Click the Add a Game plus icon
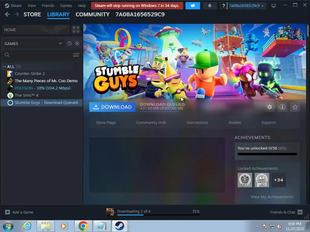 pyautogui.click(x=8, y=212)
